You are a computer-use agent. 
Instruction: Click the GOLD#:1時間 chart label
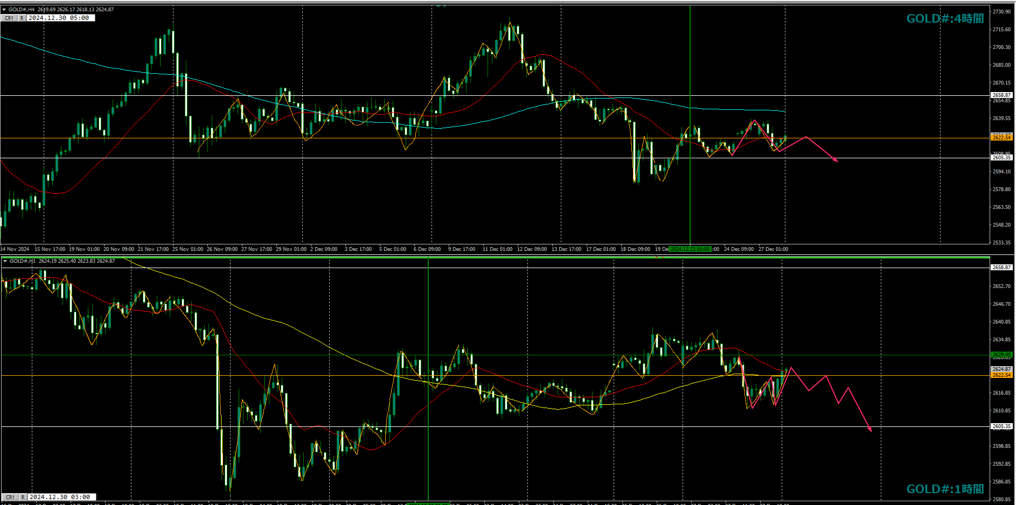(945, 489)
